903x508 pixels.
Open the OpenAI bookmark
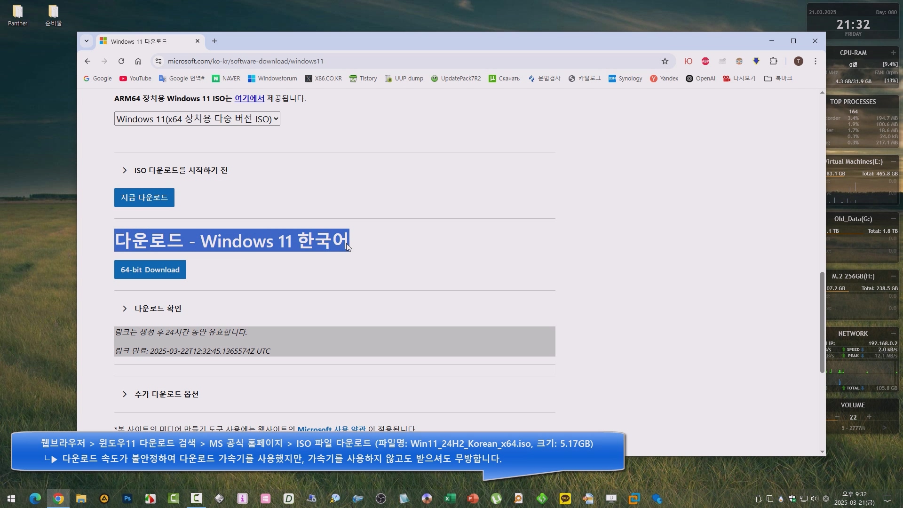tap(700, 79)
